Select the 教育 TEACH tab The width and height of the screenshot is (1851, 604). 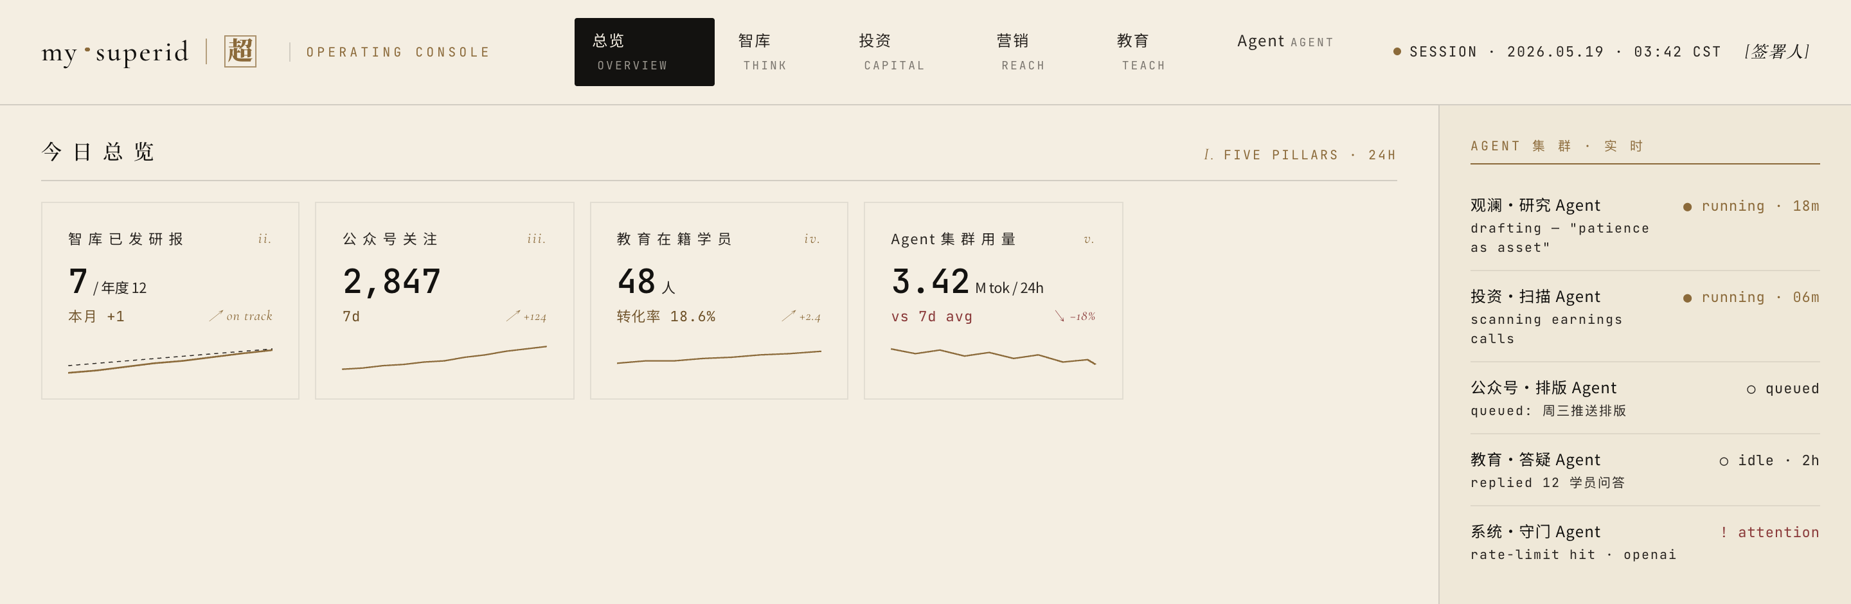point(1143,51)
